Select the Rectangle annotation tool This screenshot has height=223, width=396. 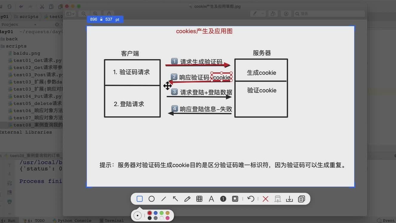139,198
